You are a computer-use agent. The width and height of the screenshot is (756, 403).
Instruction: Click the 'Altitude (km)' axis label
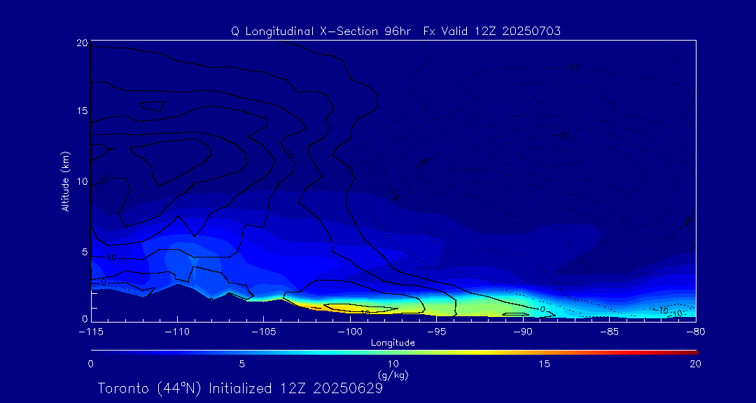(x=66, y=181)
